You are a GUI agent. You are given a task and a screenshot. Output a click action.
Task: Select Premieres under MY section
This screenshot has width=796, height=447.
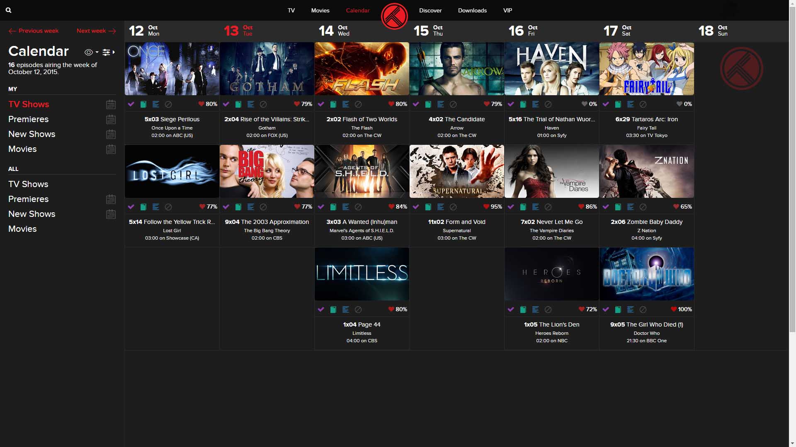[x=29, y=119]
